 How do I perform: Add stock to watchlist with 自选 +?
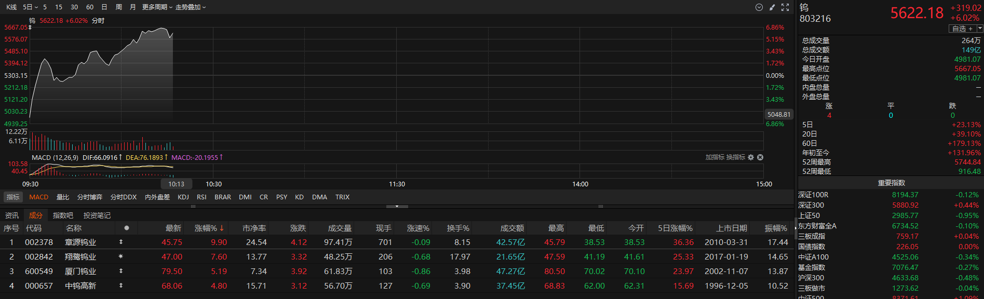coord(962,29)
